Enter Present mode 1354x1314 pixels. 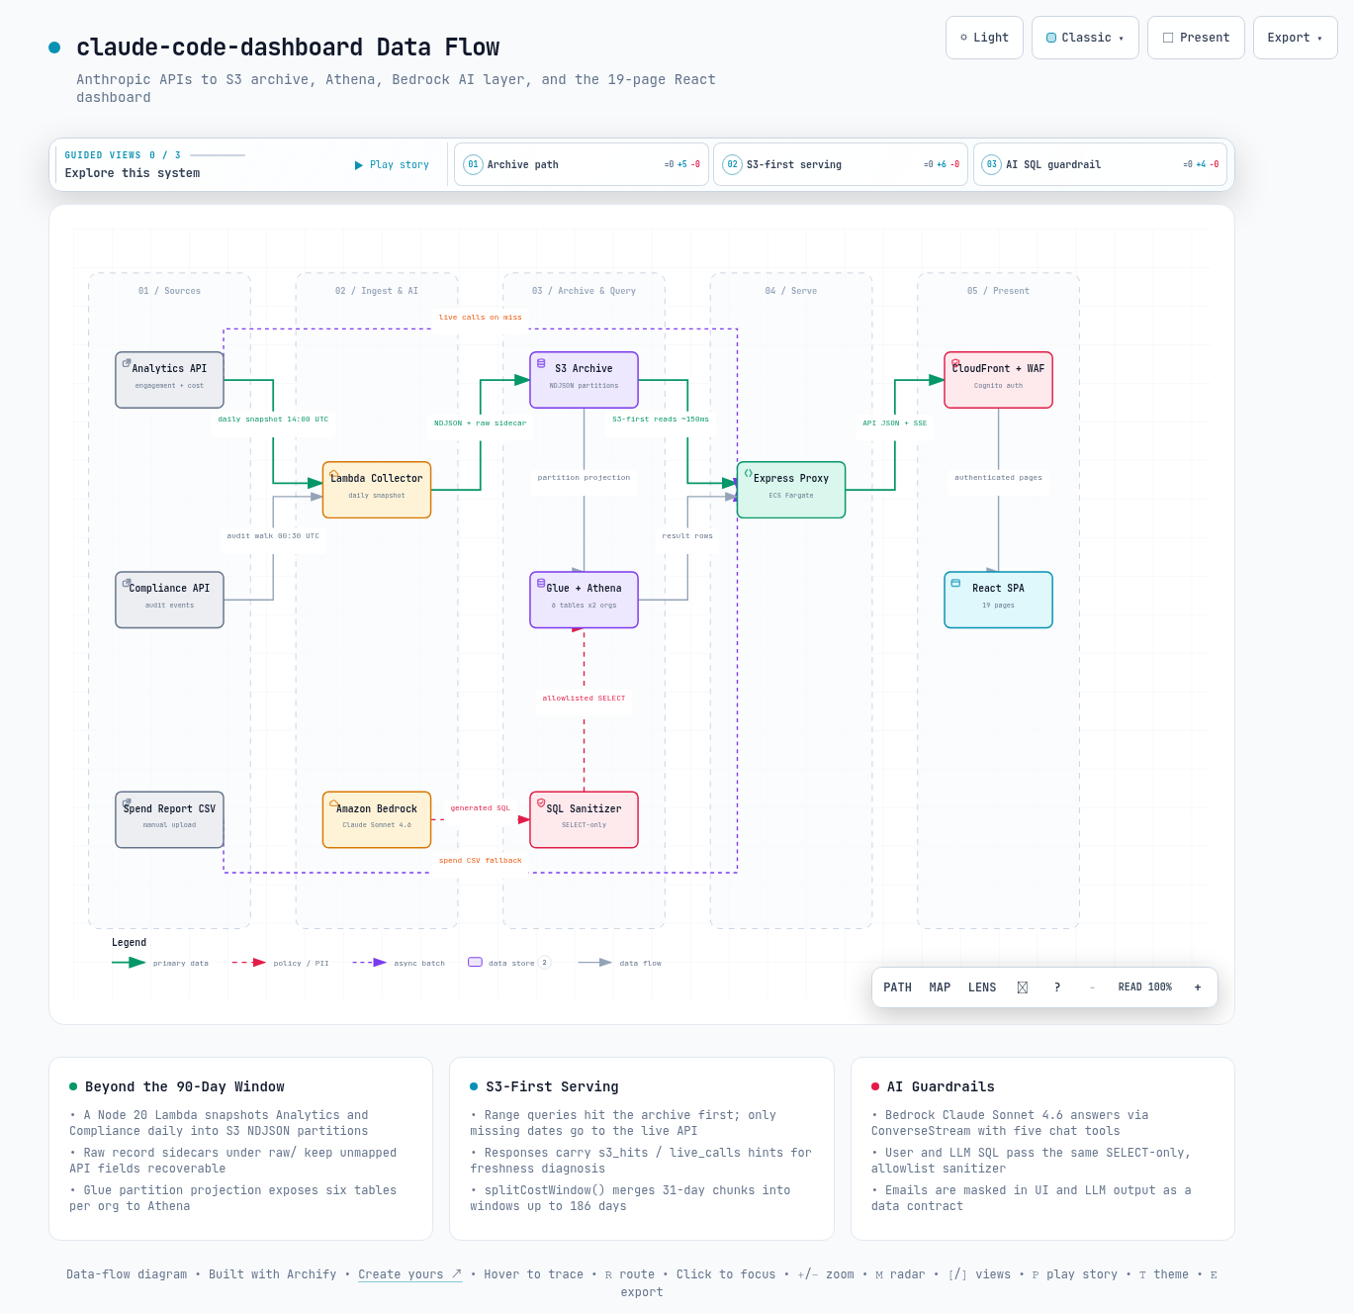point(1196,38)
